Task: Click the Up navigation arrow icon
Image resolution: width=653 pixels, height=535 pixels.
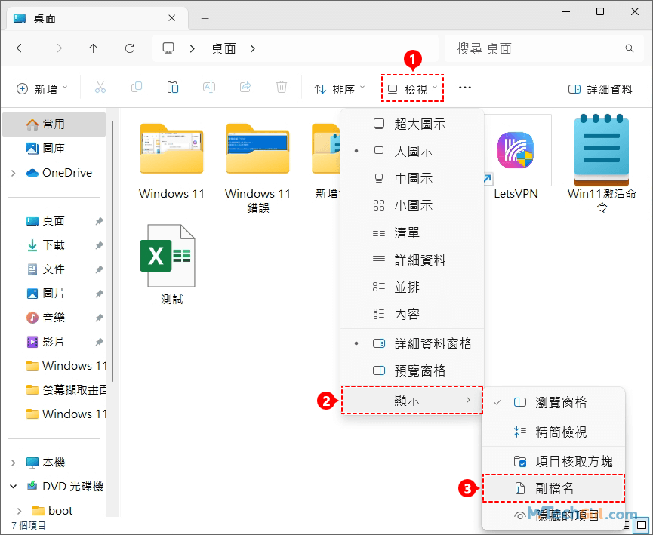Action: 93,48
